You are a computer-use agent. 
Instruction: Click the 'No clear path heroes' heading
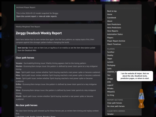coord(27,105)
